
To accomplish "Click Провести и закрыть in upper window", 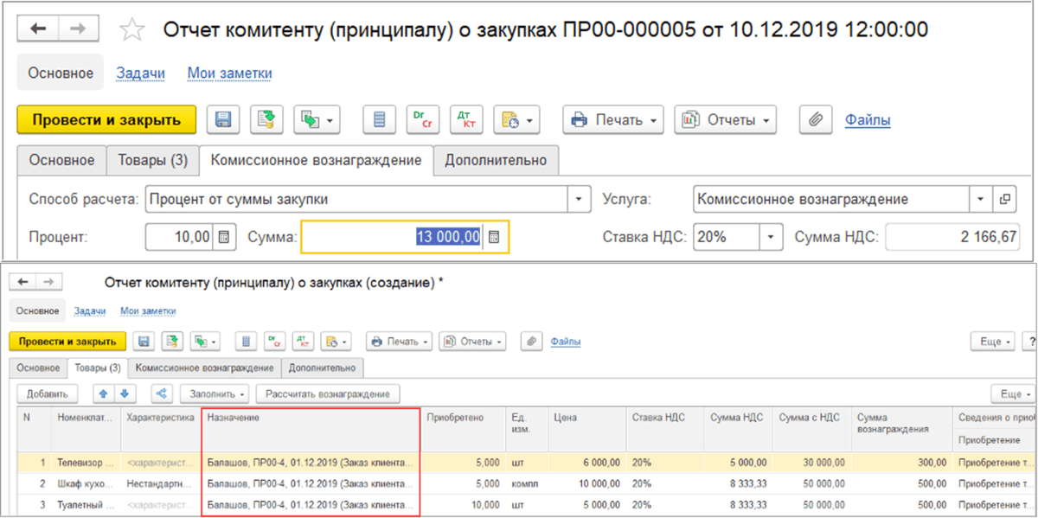I will 106,120.
